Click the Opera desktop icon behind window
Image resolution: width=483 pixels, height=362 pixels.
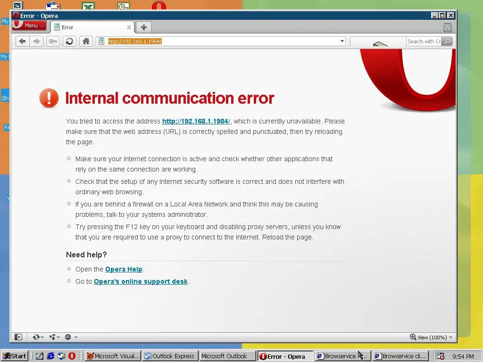click(159, 6)
